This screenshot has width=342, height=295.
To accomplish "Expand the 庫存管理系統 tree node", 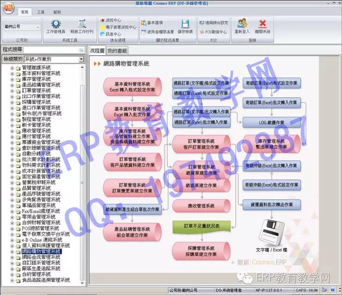I will point(12,79).
